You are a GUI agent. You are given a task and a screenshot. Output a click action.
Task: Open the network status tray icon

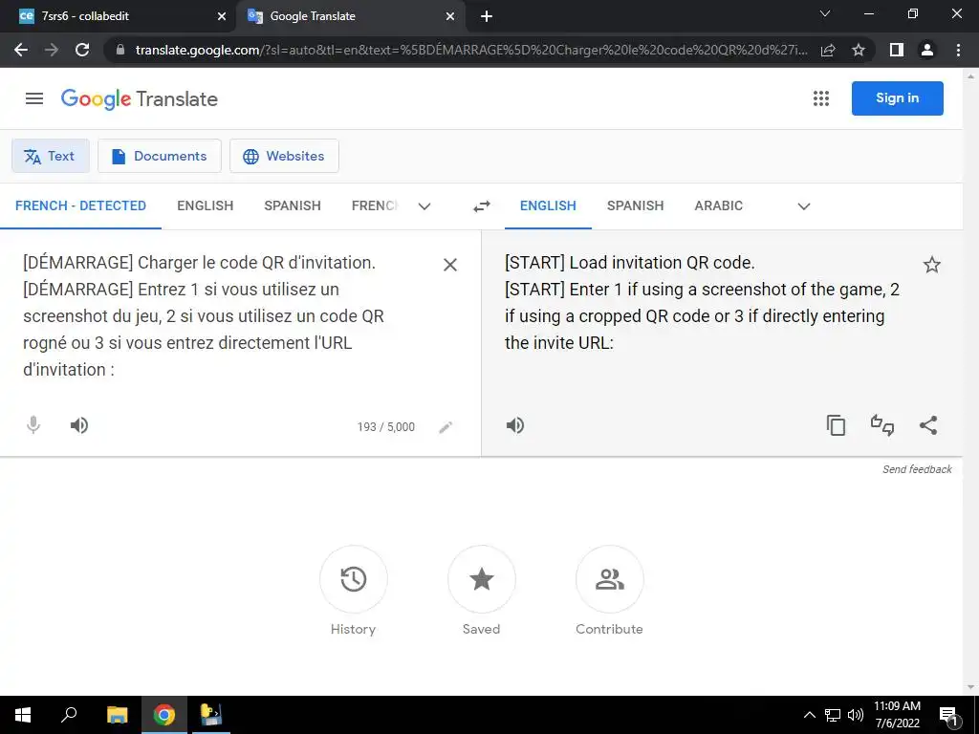pyautogui.click(x=833, y=715)
